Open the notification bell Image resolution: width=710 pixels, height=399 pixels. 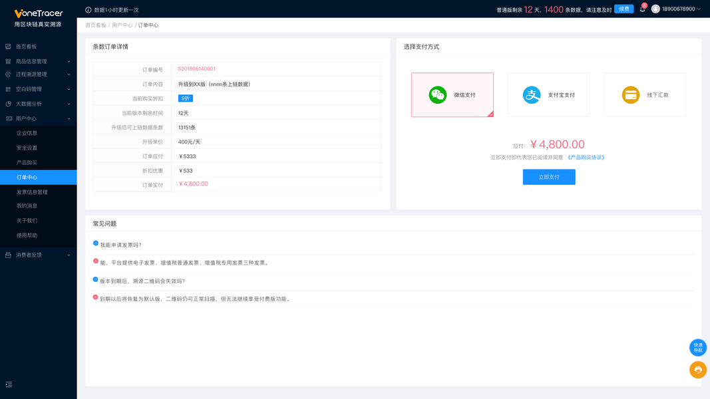(642, 9)
